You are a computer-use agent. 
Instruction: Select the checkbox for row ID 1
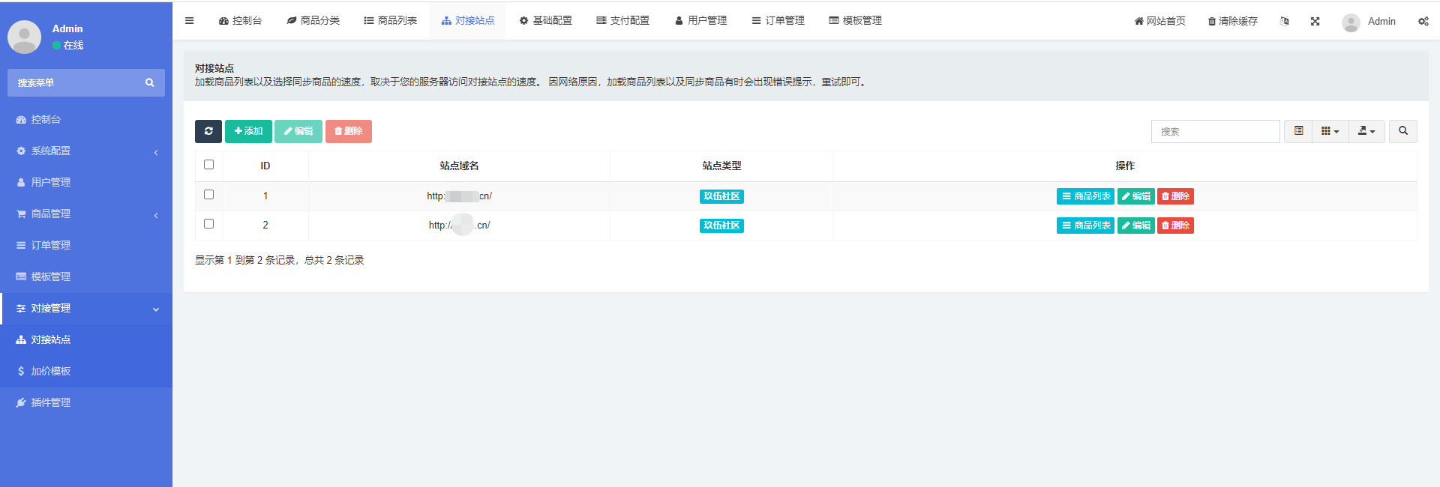point(208,195)
